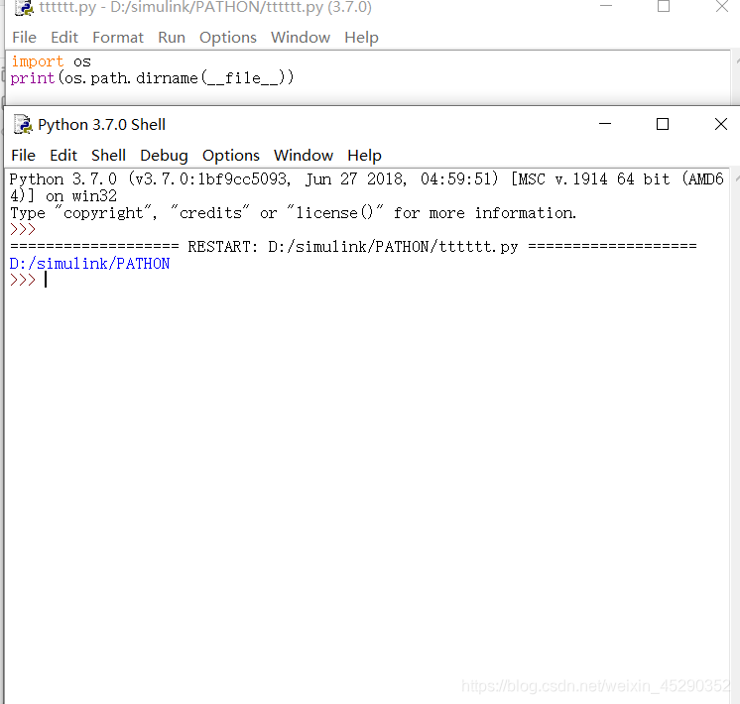Open Window menu in the tttttt.py editor window
The height and width of the screenshot is (704, 740).
tap(301, 38)
